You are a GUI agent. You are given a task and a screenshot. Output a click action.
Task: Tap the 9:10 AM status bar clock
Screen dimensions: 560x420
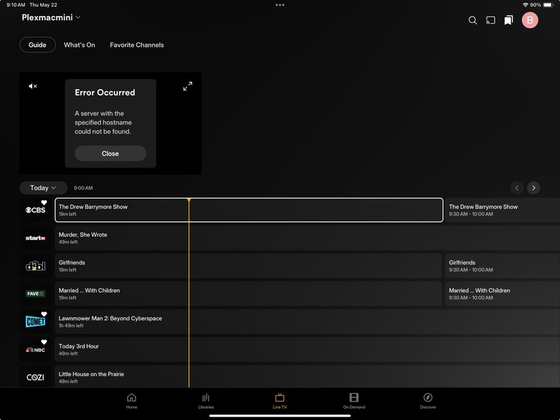click(x=16, y=5)
